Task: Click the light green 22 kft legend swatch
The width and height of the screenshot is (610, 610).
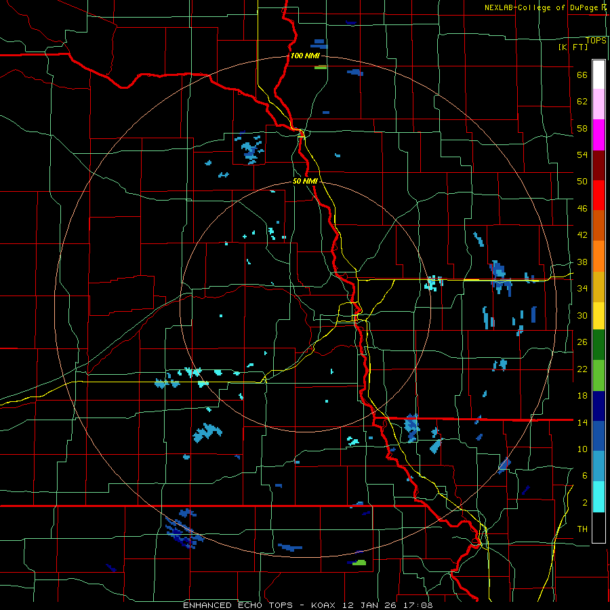Action: [x=598, y=375]
